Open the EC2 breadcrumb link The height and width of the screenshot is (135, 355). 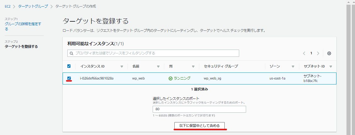[8, 6]
